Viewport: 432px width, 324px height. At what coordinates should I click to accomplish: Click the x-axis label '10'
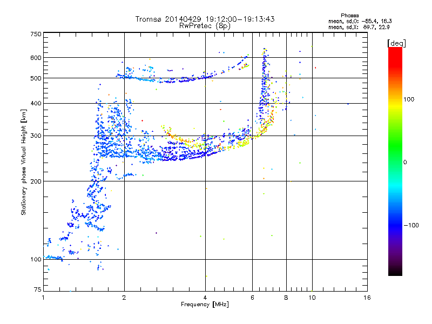click(312, 298)
